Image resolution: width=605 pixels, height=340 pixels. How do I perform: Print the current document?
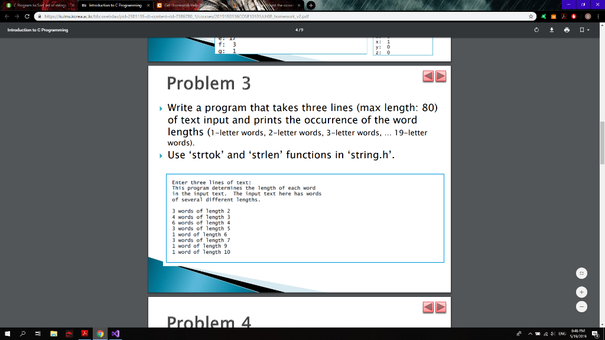[x=567, y=29]
